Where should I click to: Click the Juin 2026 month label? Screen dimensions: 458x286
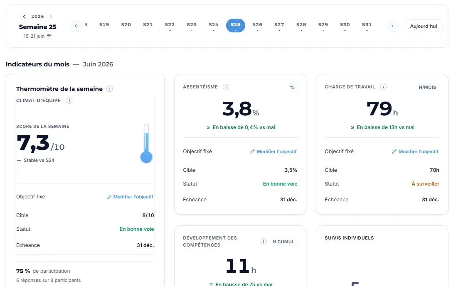point(98,64)
